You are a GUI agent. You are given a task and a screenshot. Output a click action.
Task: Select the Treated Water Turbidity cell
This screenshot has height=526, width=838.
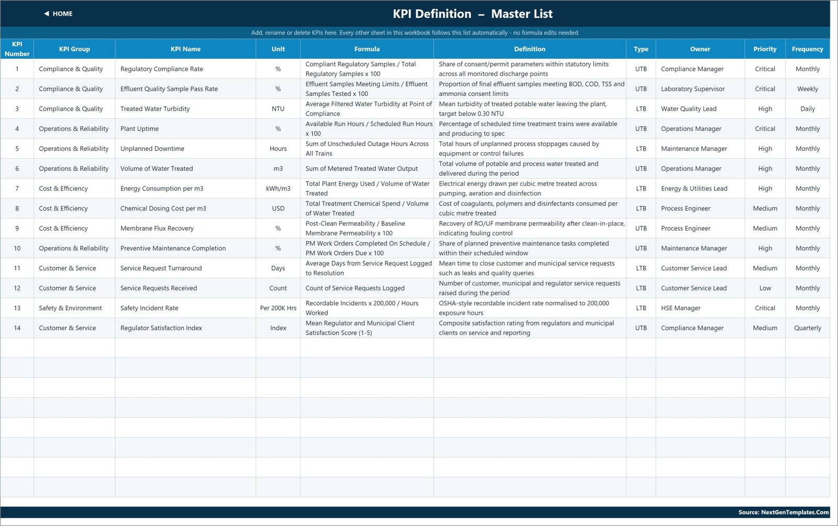point(185,109)
